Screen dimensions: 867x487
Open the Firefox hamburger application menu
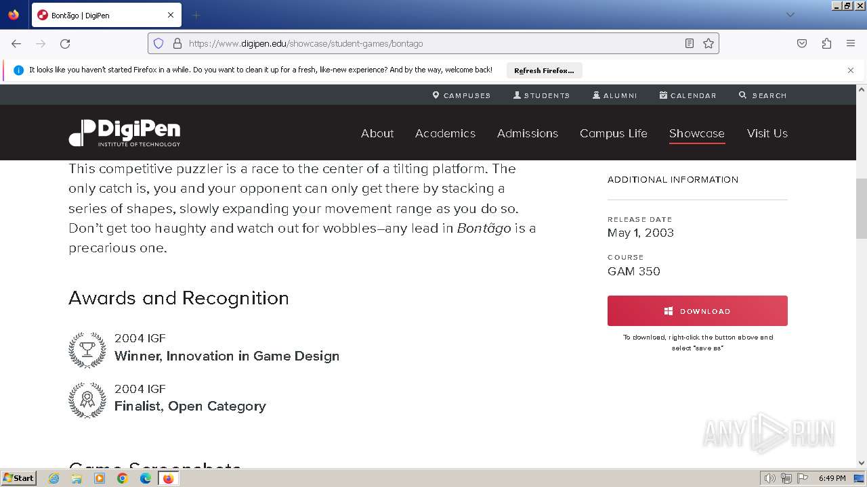pyautogui.click(x=851, y=43)
